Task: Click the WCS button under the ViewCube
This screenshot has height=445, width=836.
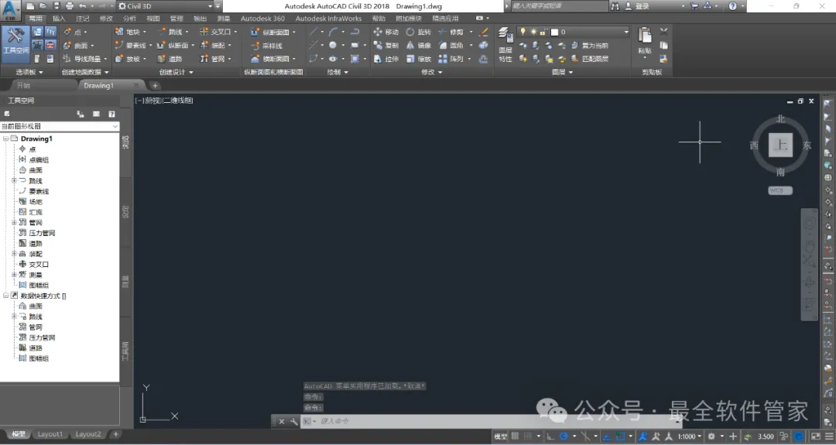Action: pos(780,190)
